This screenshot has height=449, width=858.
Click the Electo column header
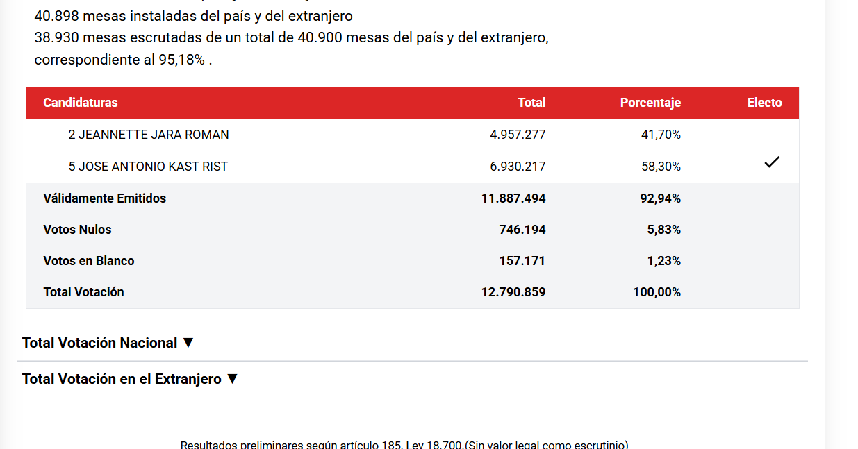click(x=764, y=103)
